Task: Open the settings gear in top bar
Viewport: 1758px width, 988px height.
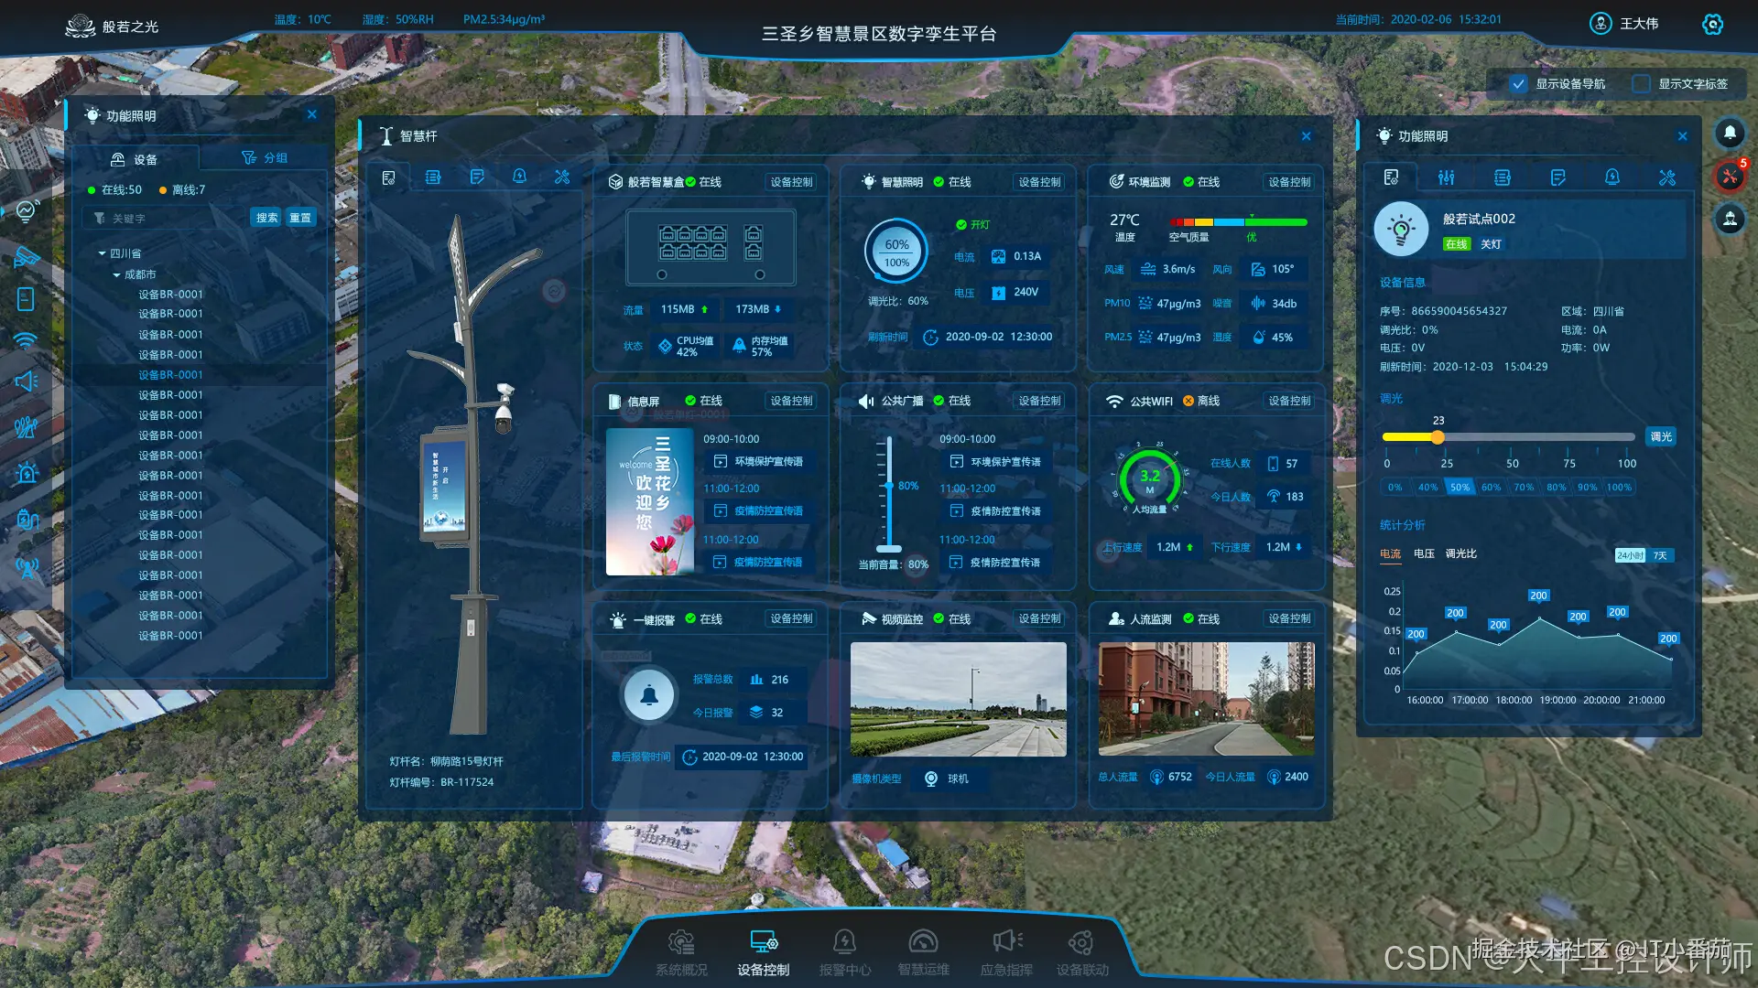Action: pyautogui.click(x=1712, y=25)
